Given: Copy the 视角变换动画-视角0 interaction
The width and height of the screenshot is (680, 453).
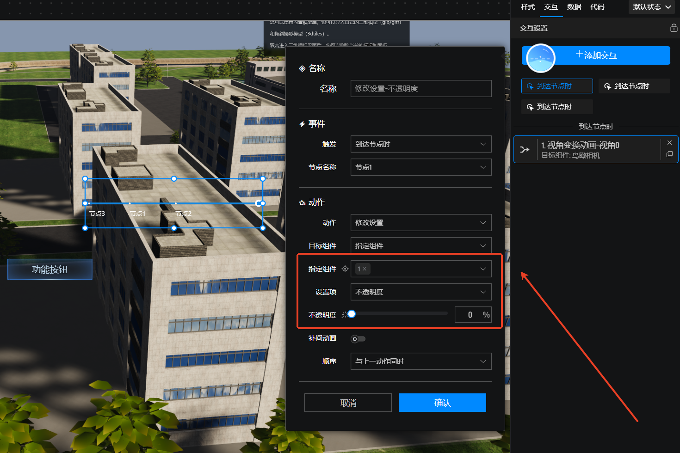Looking at the screenshot, I should pyautogui.click(x=669, y=154).
